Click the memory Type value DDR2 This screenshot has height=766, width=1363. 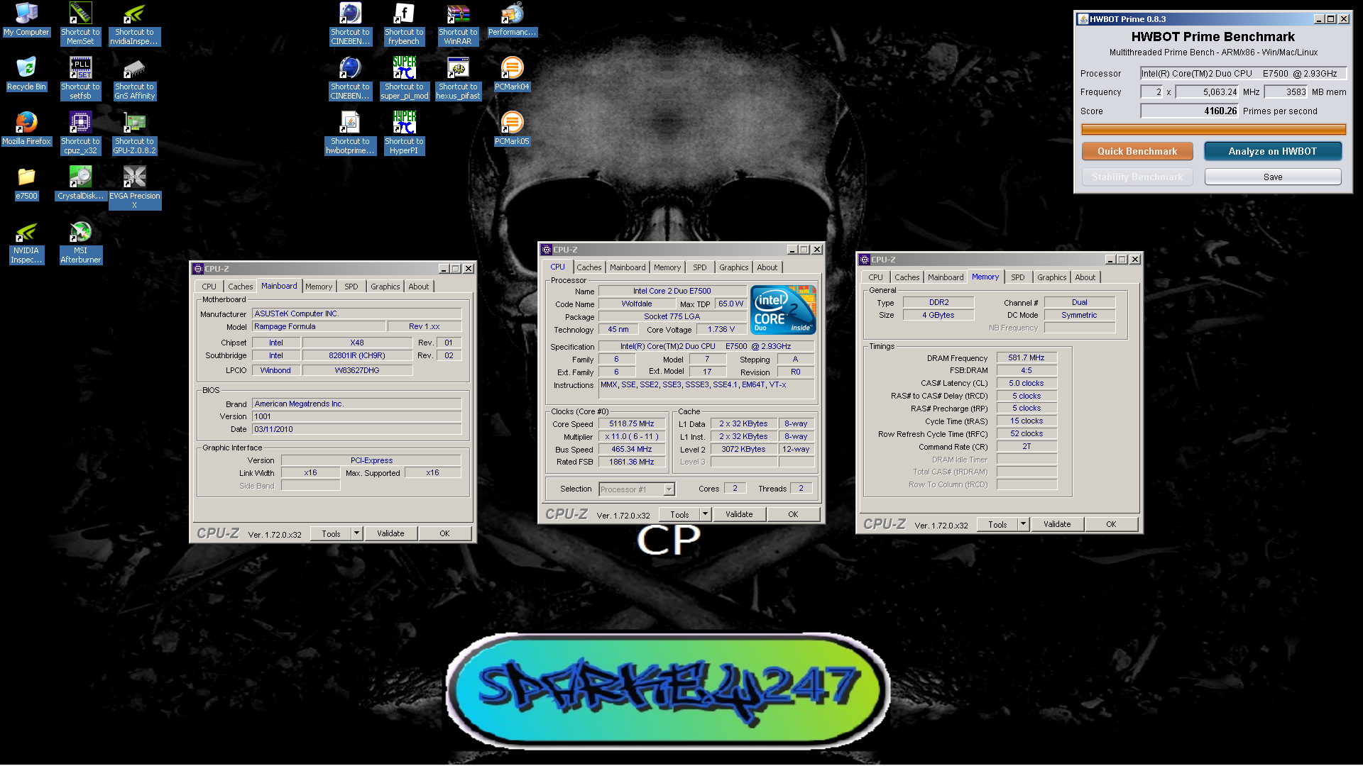(x=938, y=303)
